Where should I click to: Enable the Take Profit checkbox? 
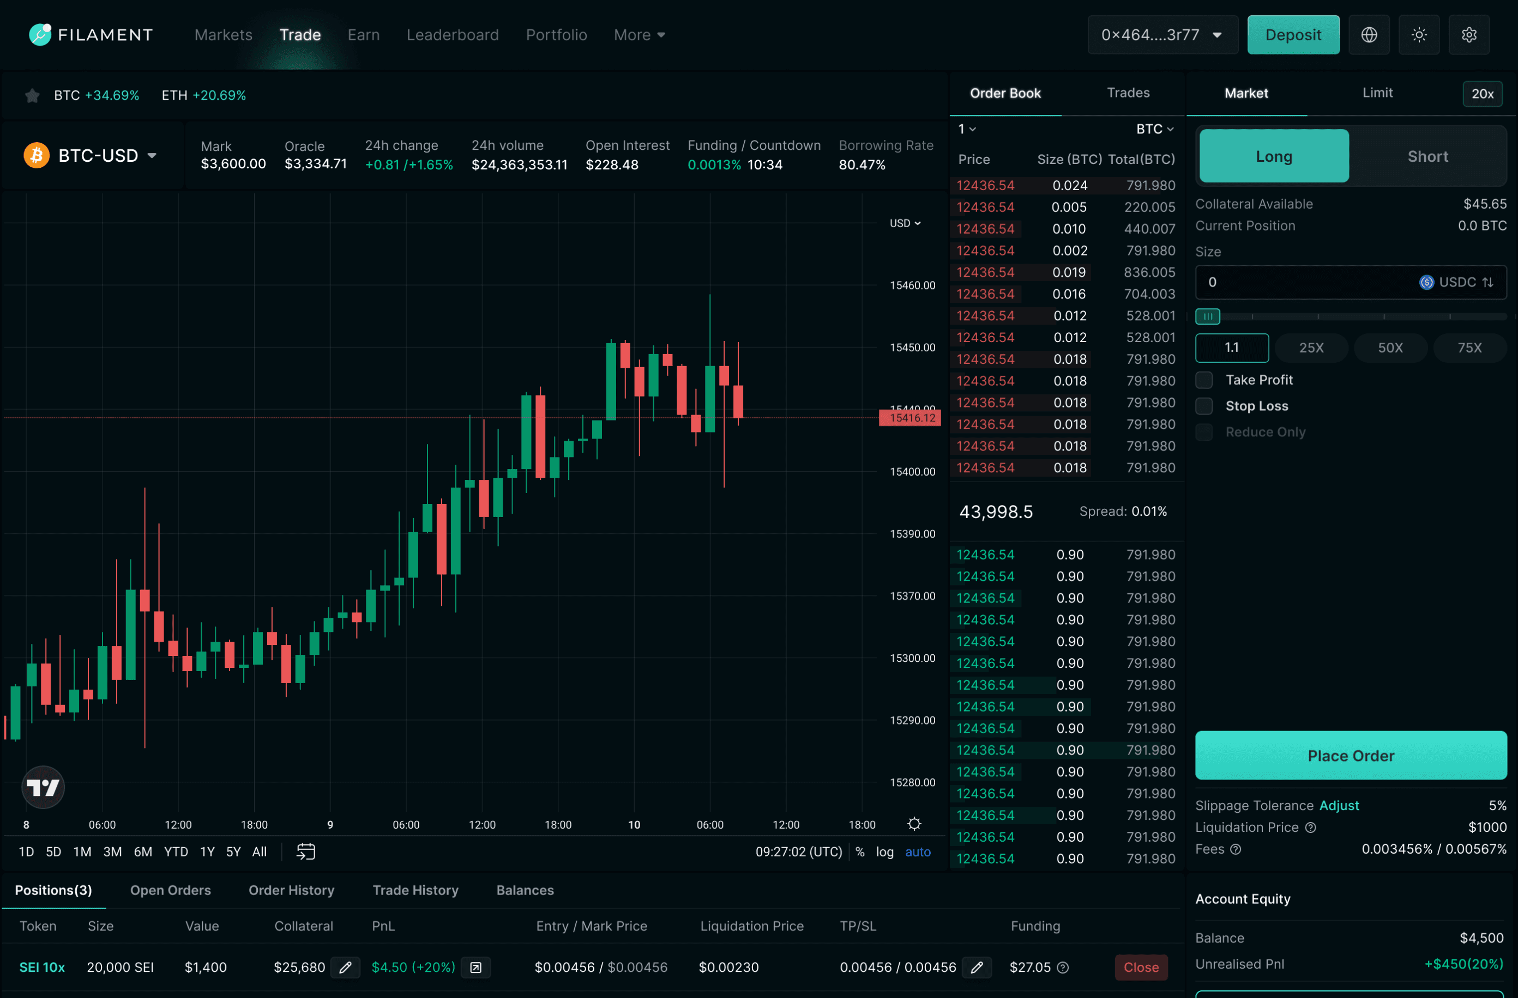(1203, 380)
